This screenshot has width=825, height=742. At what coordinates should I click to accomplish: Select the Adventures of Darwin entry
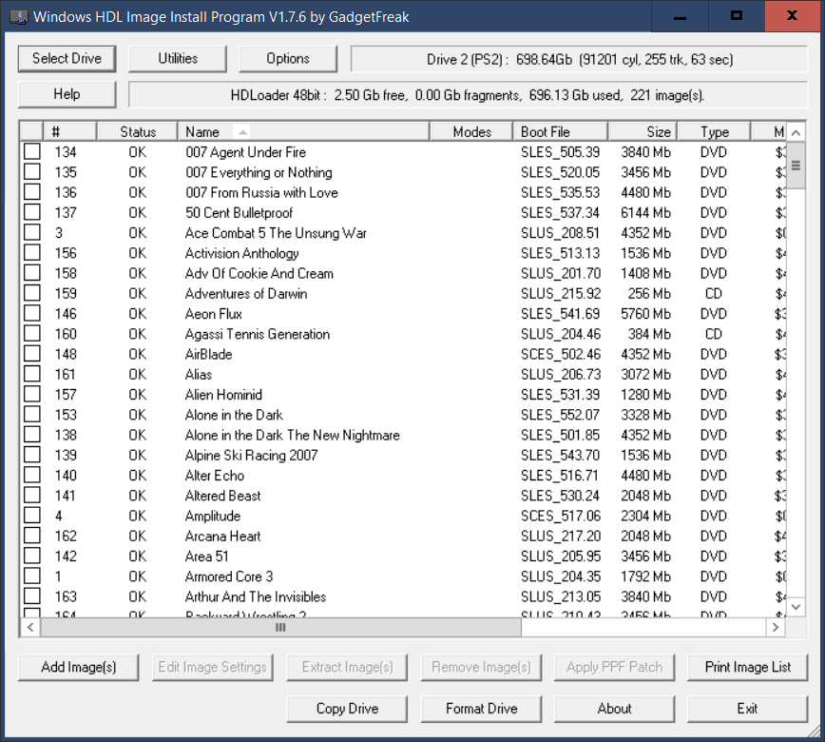coord(404,293)
